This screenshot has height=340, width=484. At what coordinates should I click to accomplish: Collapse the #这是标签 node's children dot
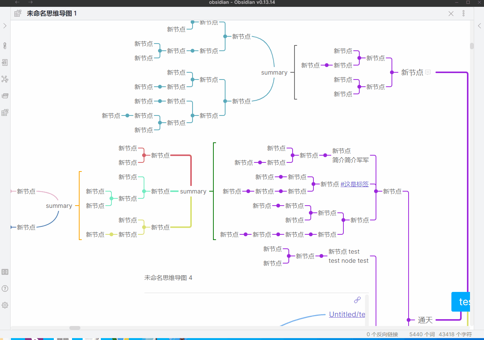(313, 184)
